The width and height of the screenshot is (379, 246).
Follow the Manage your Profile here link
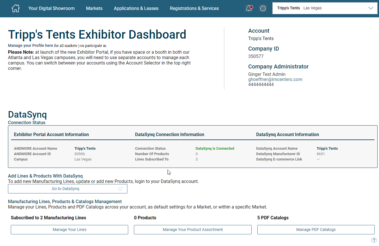point(30,45)
